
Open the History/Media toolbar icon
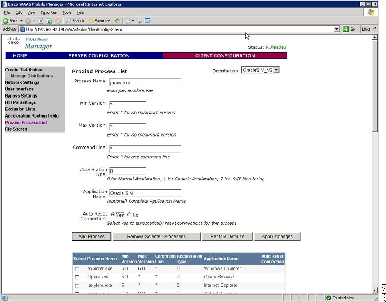[118, 21]
